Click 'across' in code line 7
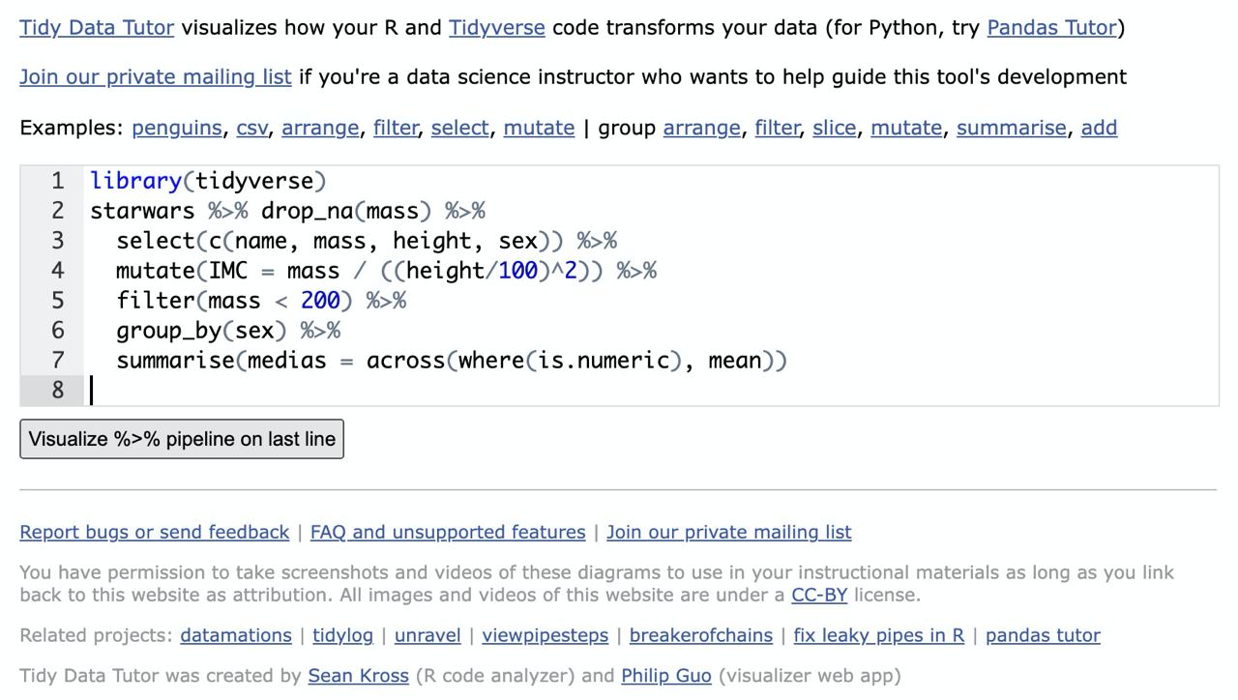 pos(406,361)
